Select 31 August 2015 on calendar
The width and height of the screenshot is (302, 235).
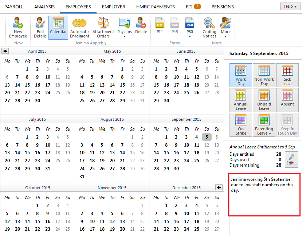pyautogui.click(x=82, y=177)
